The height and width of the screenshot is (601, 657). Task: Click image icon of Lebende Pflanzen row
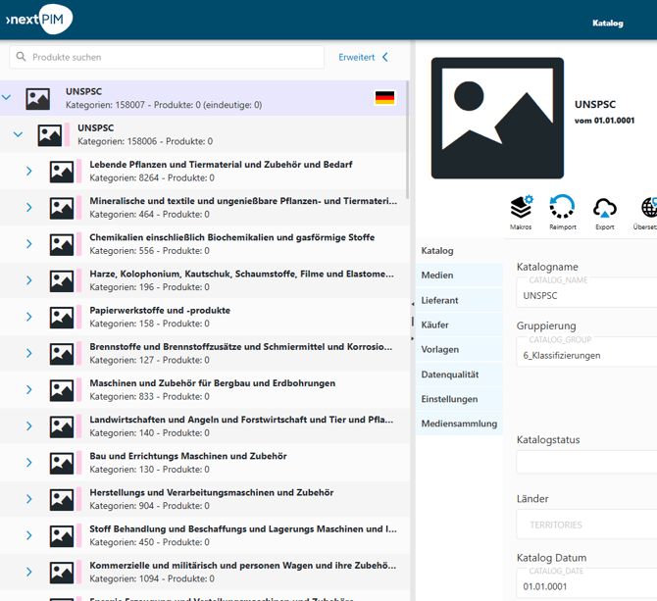tap(62, 172)
